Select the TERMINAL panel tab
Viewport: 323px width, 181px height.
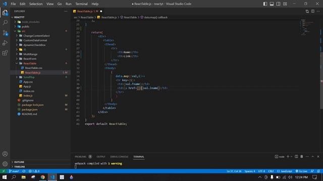click(139, 156)
